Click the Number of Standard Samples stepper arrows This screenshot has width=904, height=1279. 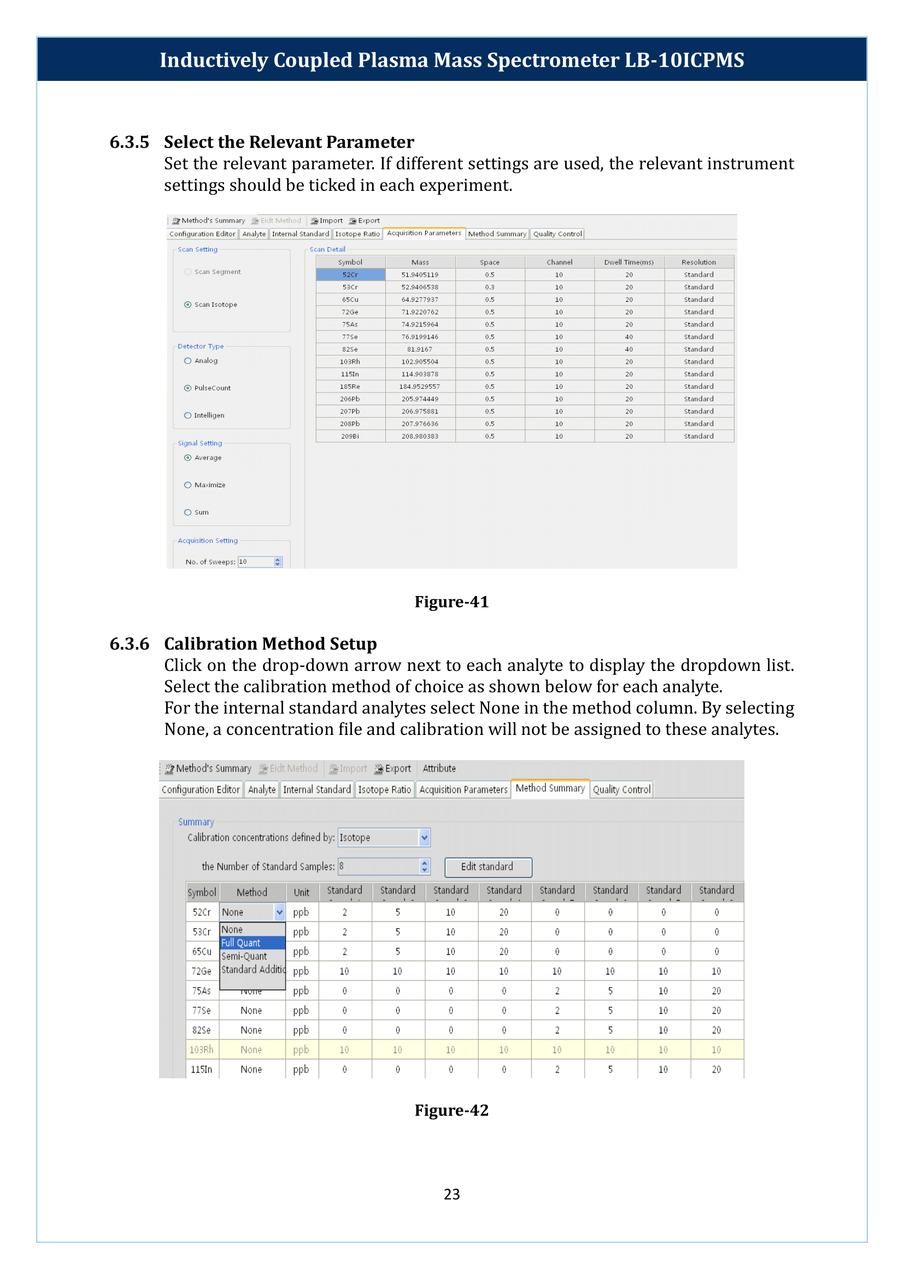pos(425,867)
